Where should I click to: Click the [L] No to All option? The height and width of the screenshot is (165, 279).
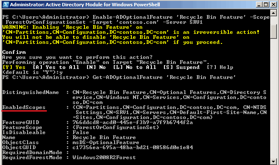click(135, 67)
